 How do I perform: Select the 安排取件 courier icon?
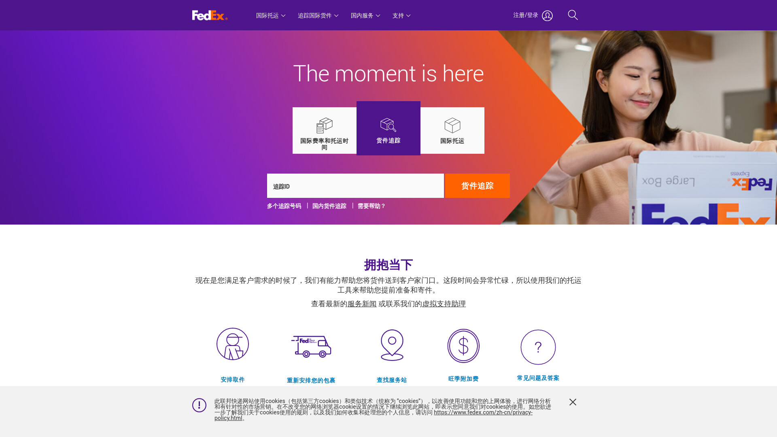(233, 344)
